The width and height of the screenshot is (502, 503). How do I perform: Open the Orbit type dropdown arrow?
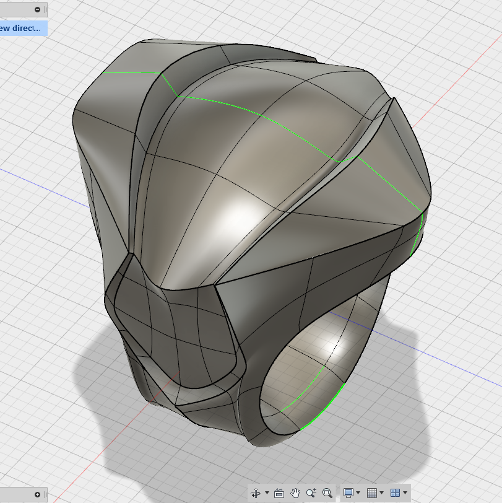point(267,492)
